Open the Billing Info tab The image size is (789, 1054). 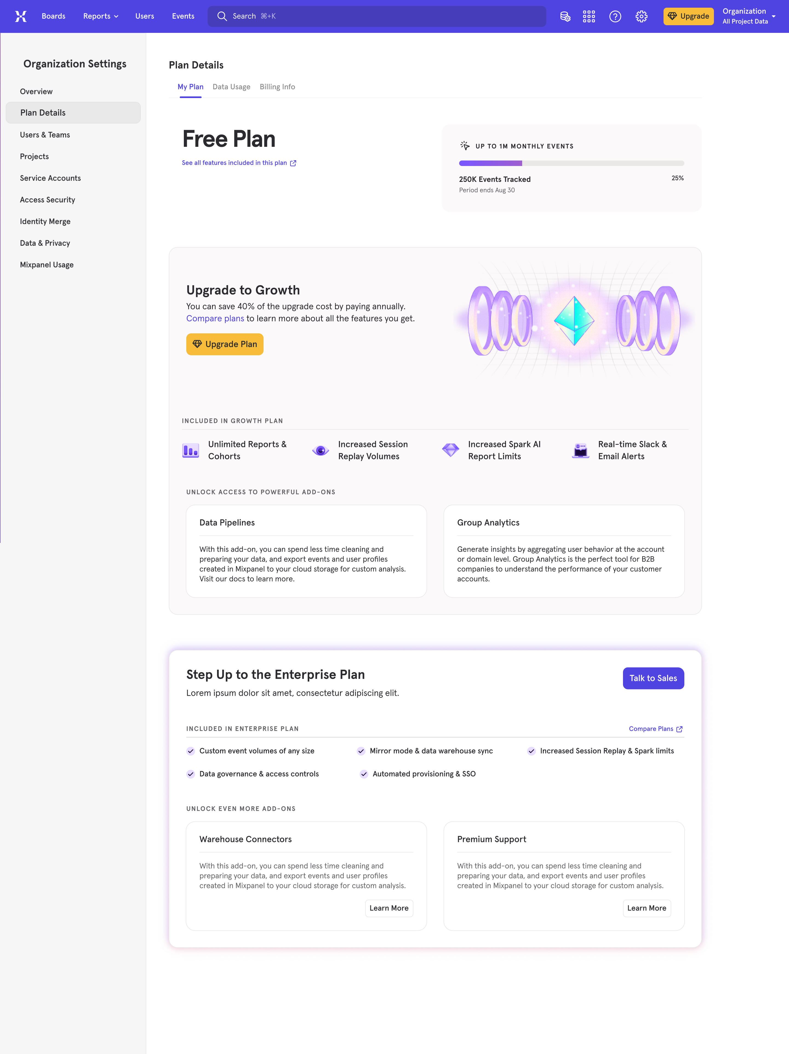tap(277, 87)
